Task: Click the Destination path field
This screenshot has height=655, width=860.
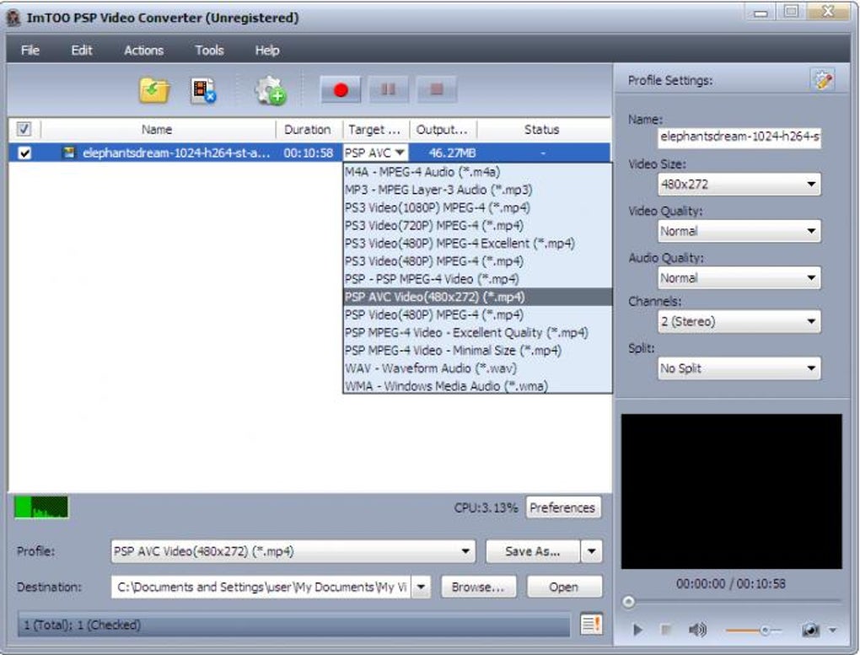Action: (x=261, y=587)
